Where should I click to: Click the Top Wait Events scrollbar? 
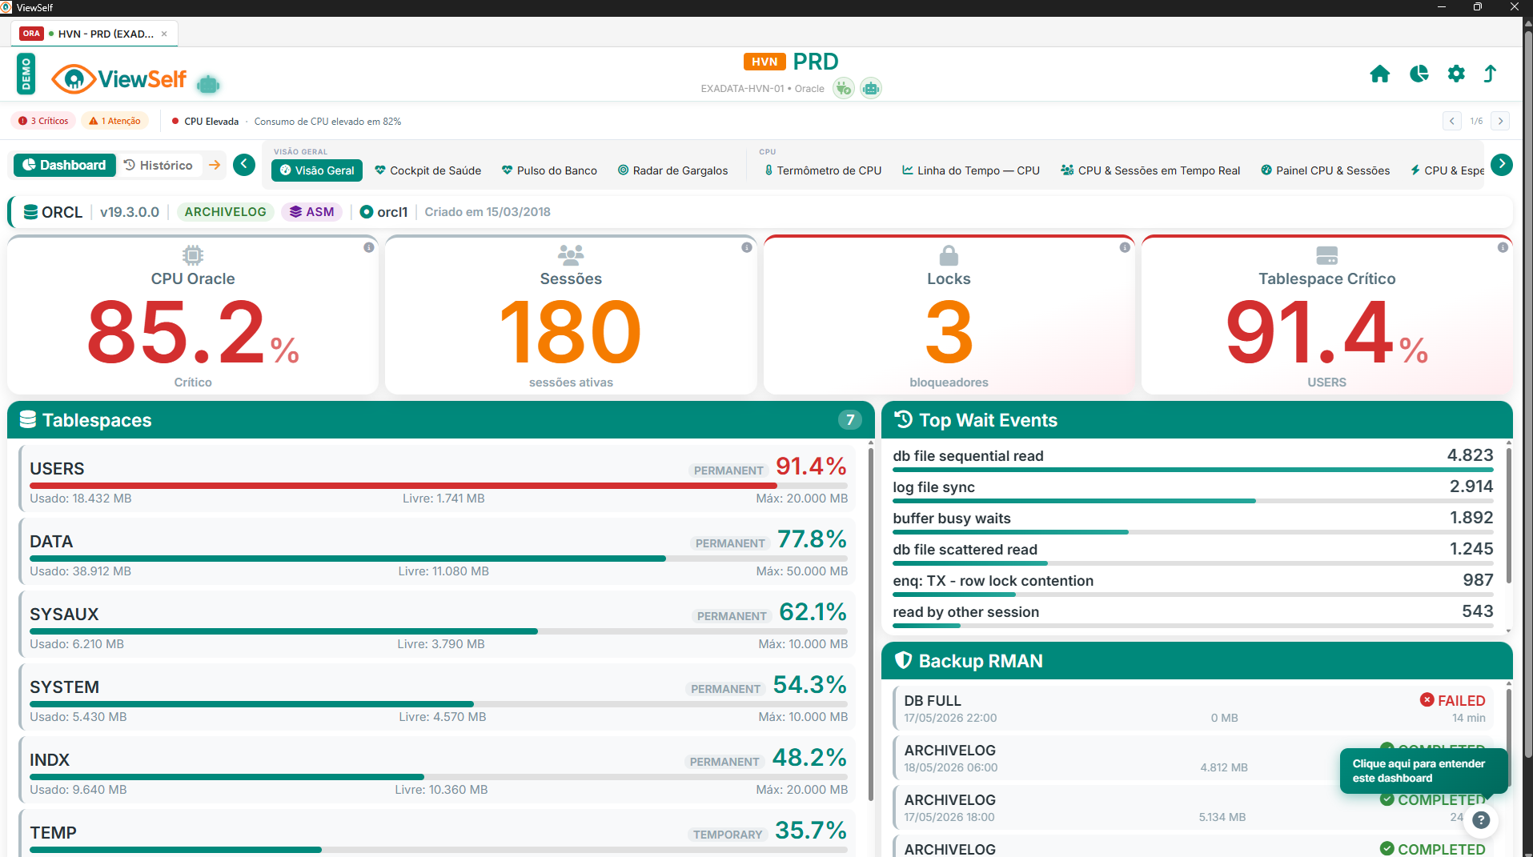click(x=1509, y=516)
